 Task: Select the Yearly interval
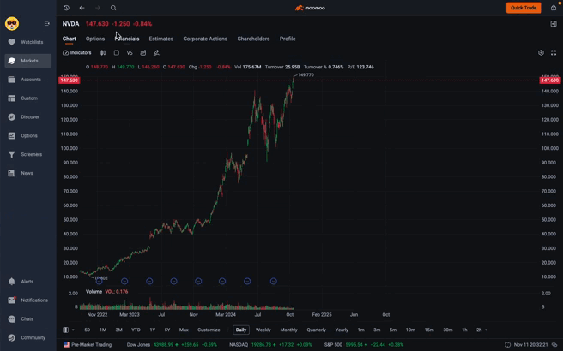(x=342, y=330)
